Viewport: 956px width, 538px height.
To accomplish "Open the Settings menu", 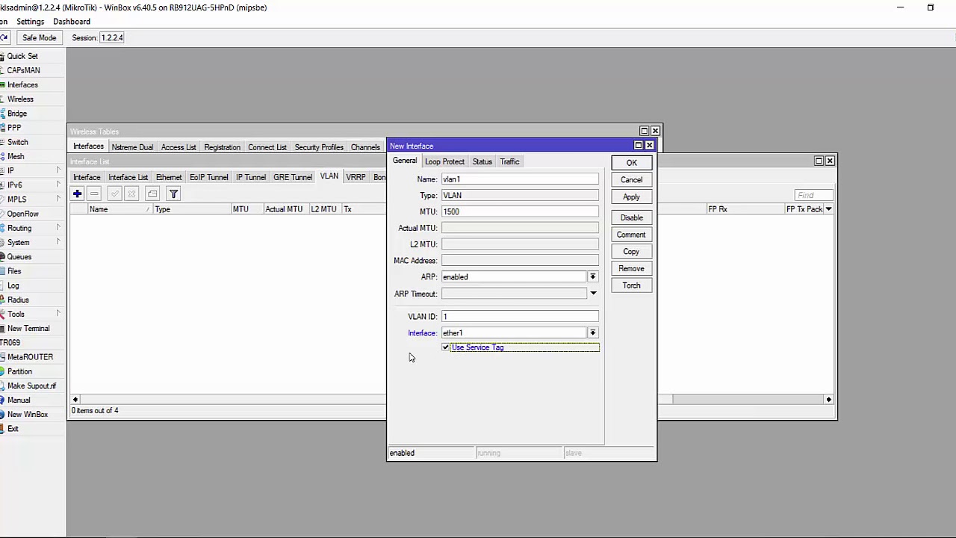I will [x=31, y=22].
